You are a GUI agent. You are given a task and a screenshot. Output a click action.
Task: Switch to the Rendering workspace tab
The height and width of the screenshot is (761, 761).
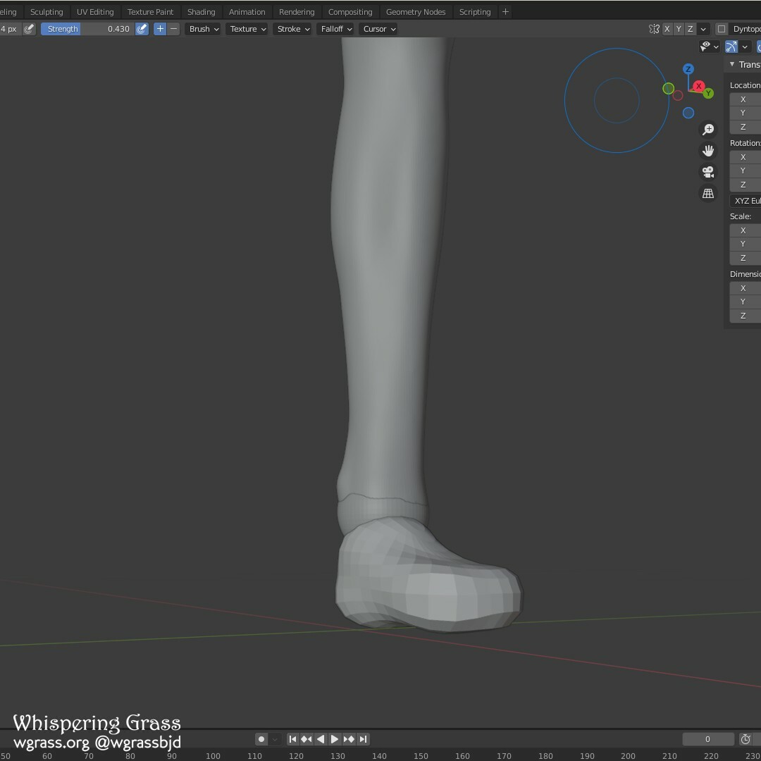click(x=297, y=12)
